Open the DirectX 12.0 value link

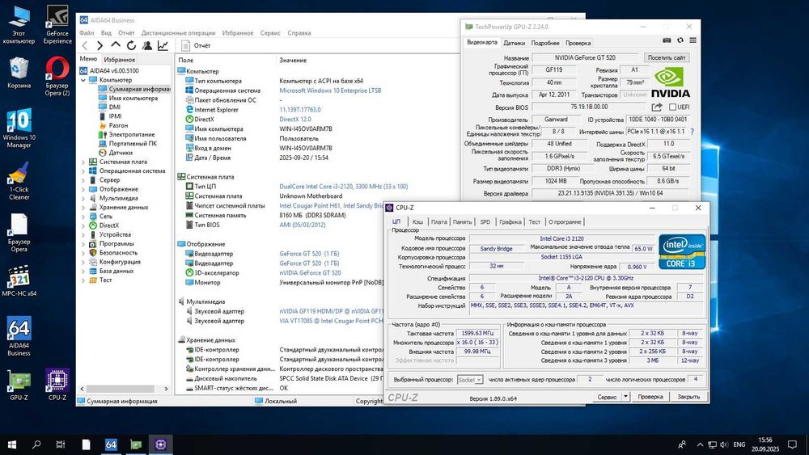coord(295,120)
